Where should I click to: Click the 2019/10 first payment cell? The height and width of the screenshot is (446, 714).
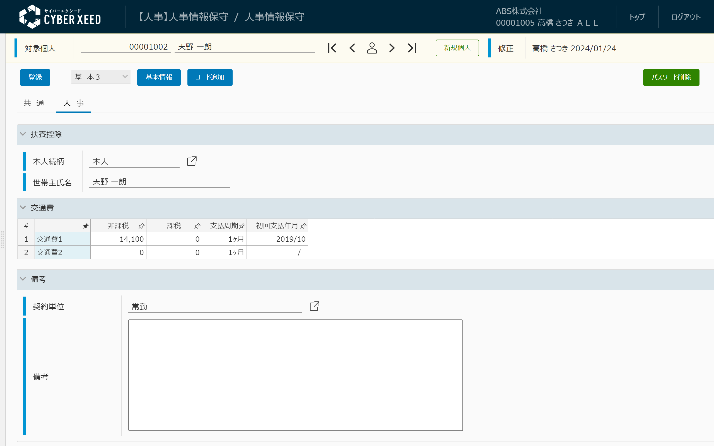277,239
